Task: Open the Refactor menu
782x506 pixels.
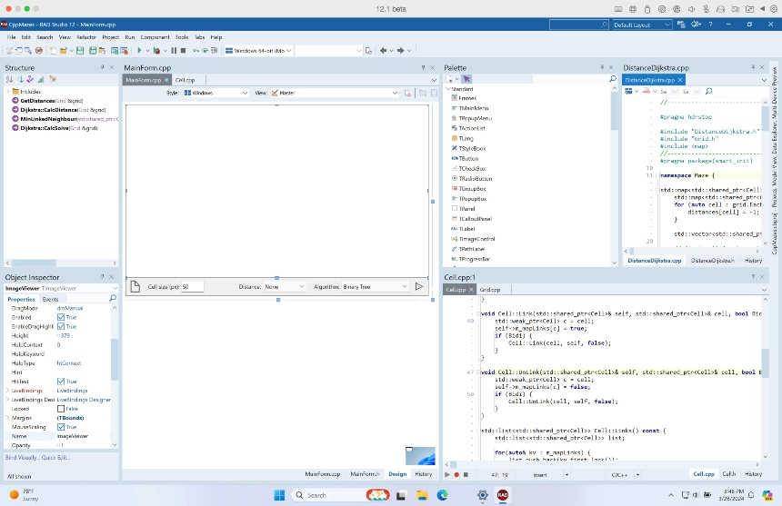Action: pyautogui.click(x=86, y=37)
